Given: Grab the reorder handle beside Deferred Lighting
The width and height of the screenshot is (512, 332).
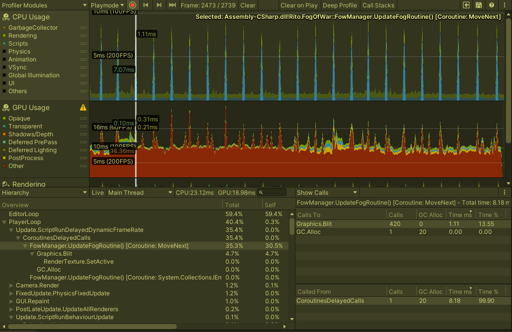Looking at the screenshot, I should (x=83, y=150).
